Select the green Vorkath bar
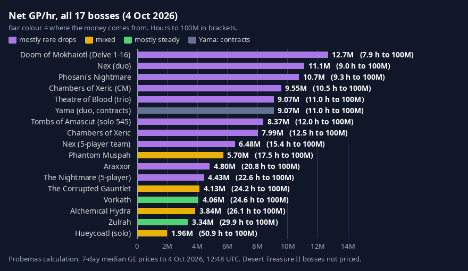This screenshot has height=271, width=468. (168, 200)
